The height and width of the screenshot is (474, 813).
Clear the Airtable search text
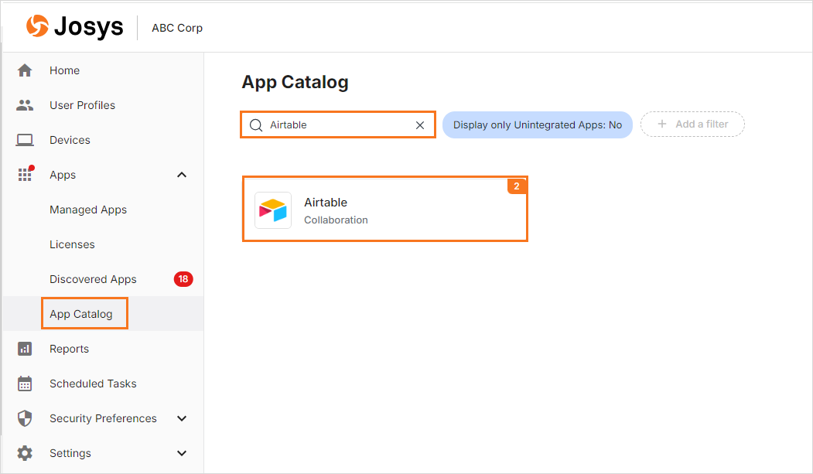pyautogui.click(x=420, y=124)
